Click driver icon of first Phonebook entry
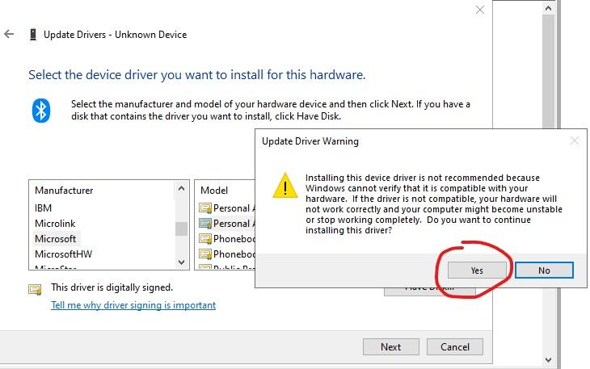590x369 pixels. (x=205, y=239)
